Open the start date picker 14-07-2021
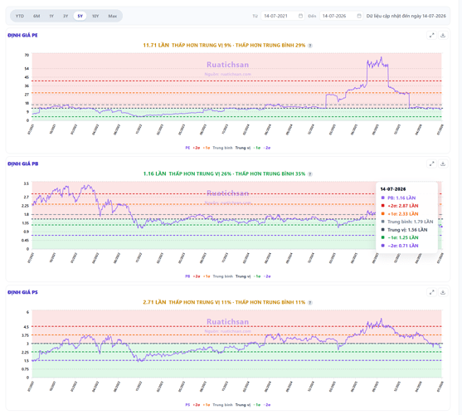The image size is (462, 415). coord(283,16)
